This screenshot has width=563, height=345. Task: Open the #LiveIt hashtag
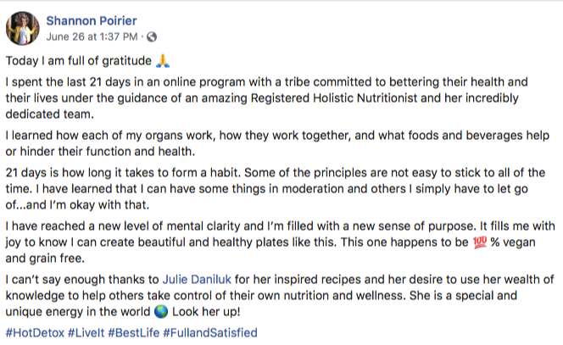(x=86, y=333)
